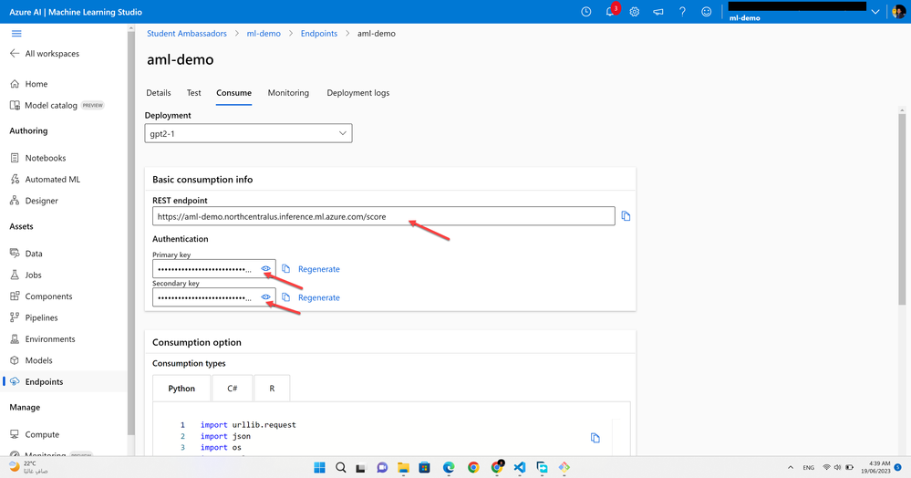Copy the Primary key
This screenshot has width=911, height=478.
pos(285,269)
